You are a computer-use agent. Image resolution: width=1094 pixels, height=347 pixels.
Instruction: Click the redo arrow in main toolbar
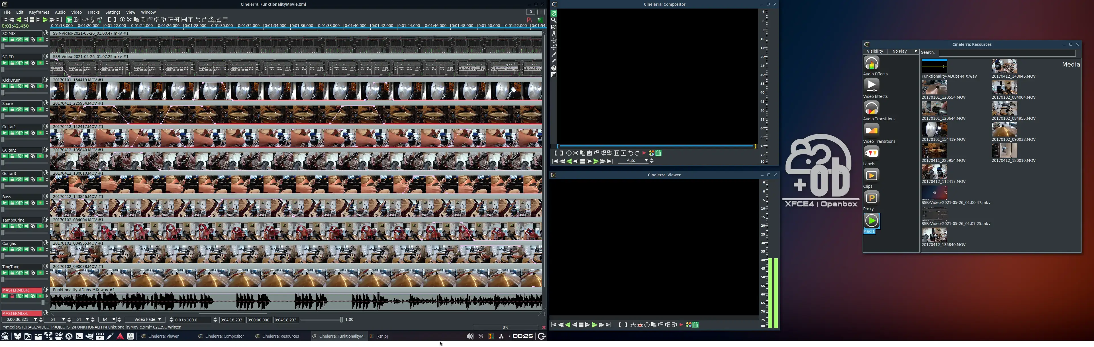point(204,20)
